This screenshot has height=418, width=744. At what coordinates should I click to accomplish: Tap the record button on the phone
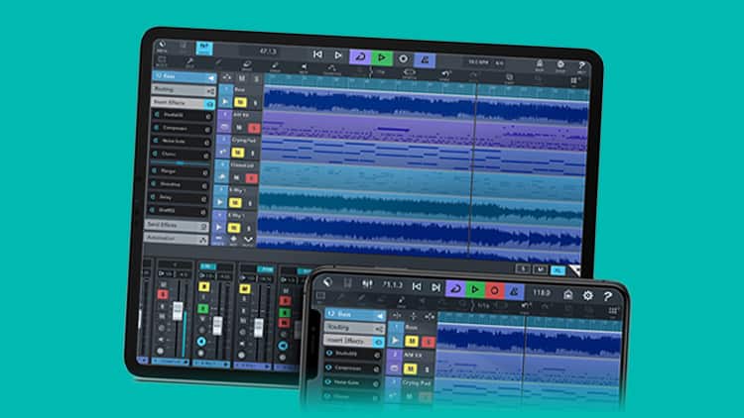[x=494, y=290]
